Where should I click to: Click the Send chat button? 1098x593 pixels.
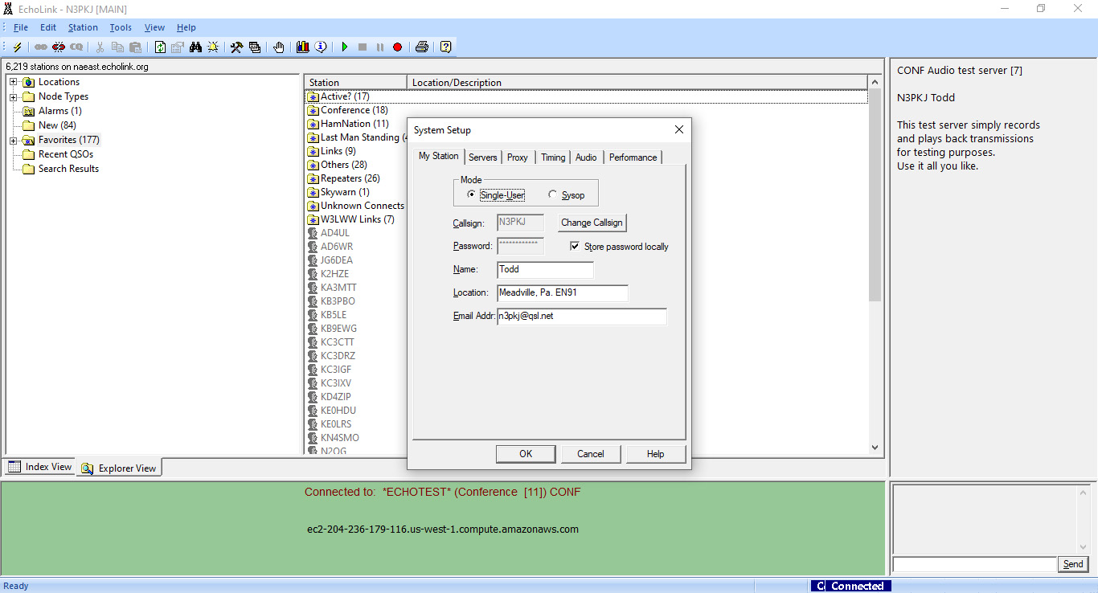point(1073,564)
